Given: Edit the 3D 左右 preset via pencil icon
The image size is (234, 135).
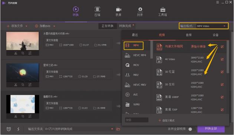Looking at the screenshot, I should pos(222,85).
